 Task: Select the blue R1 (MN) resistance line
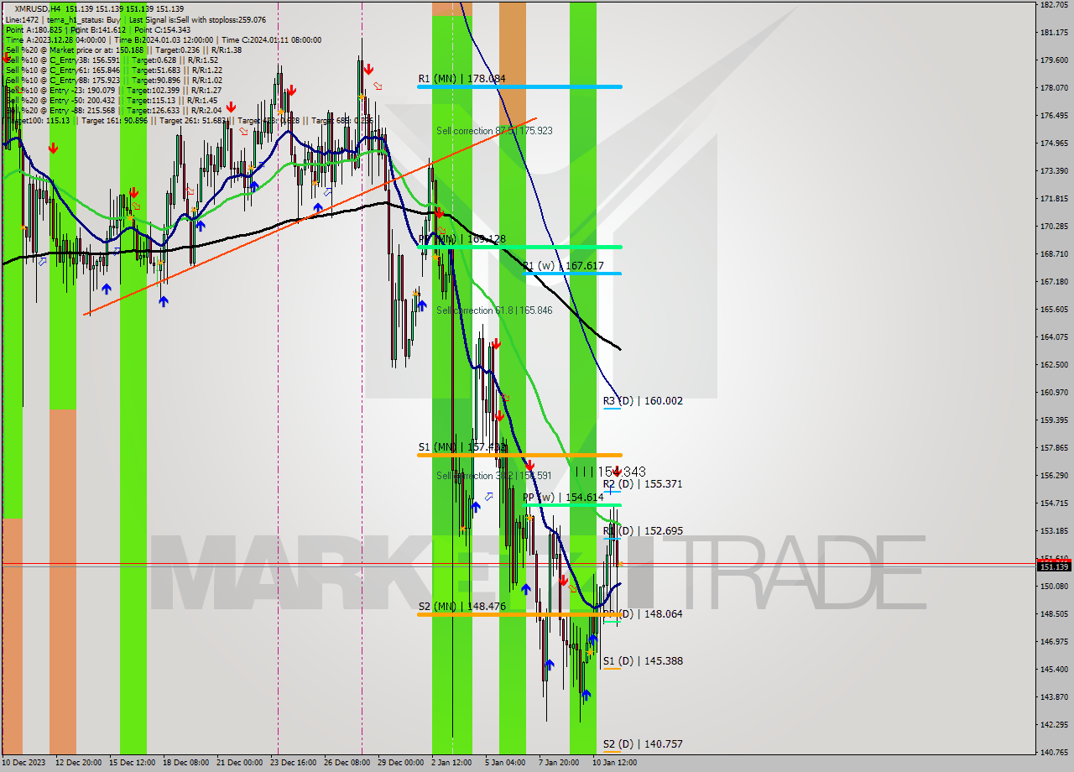click(x=519, y=86)
